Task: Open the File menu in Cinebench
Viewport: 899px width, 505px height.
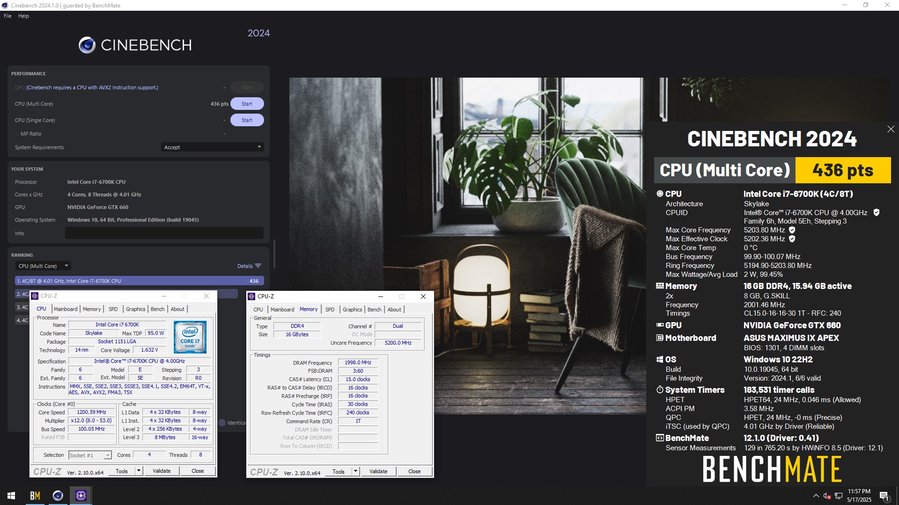Action: pos(7,16)
